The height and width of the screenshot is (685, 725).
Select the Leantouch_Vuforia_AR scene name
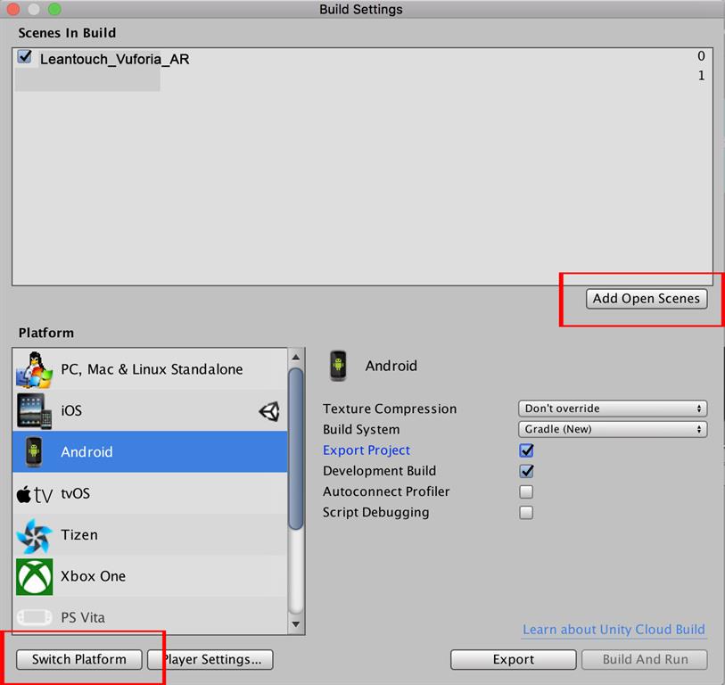click(x=115, y=59)
